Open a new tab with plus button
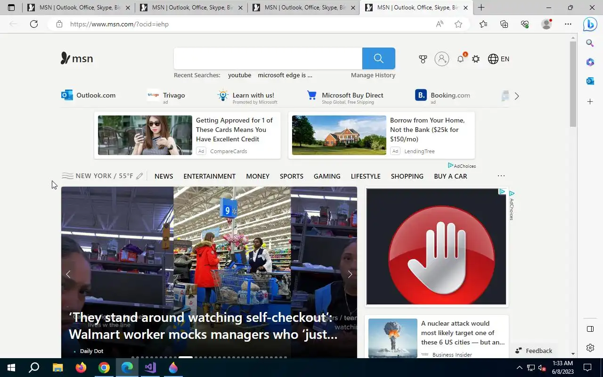 481,8
